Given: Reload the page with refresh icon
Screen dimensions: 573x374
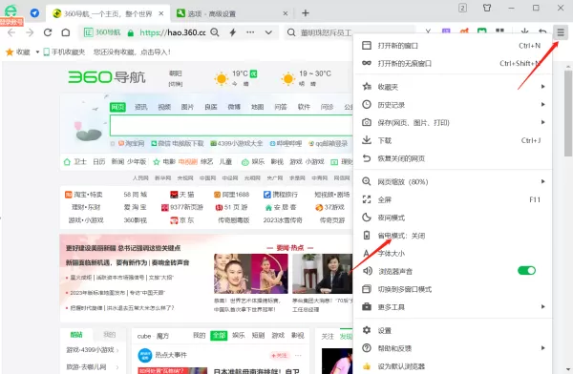Looking at the screenshot, I should pos(48,32).
